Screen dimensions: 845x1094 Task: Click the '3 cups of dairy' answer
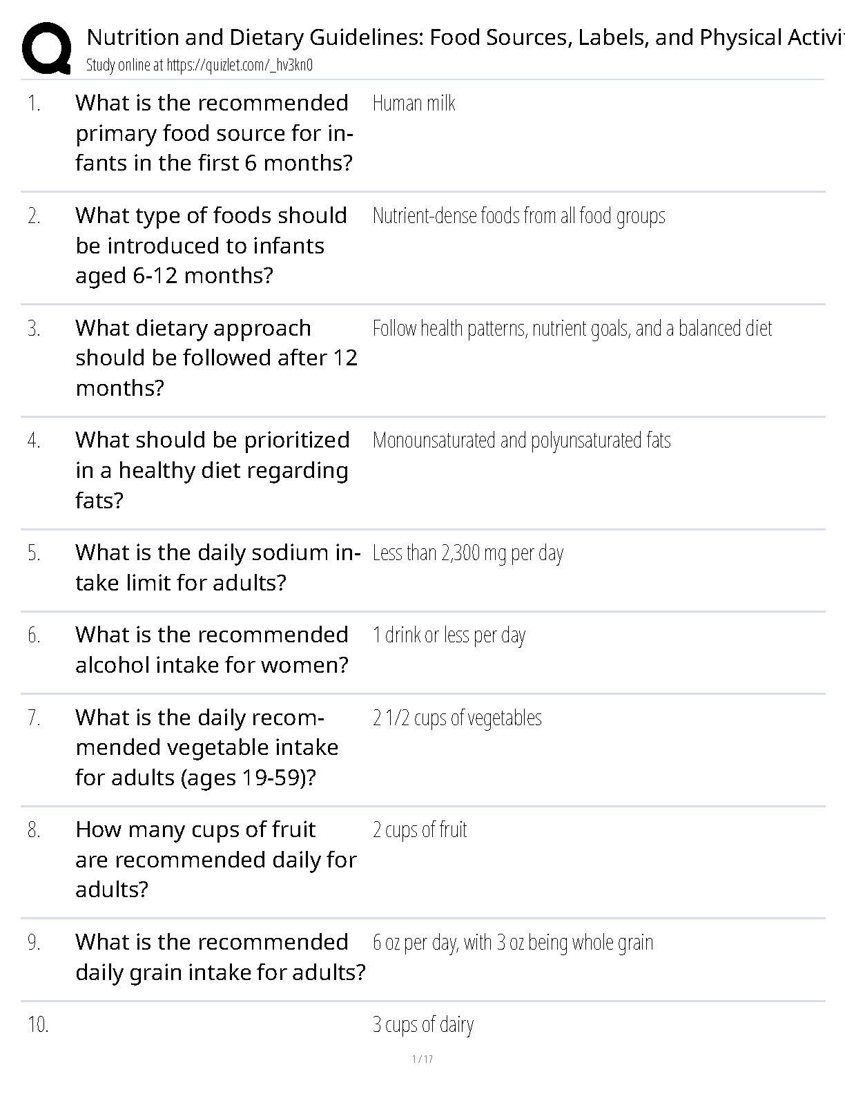[422, 1025]
